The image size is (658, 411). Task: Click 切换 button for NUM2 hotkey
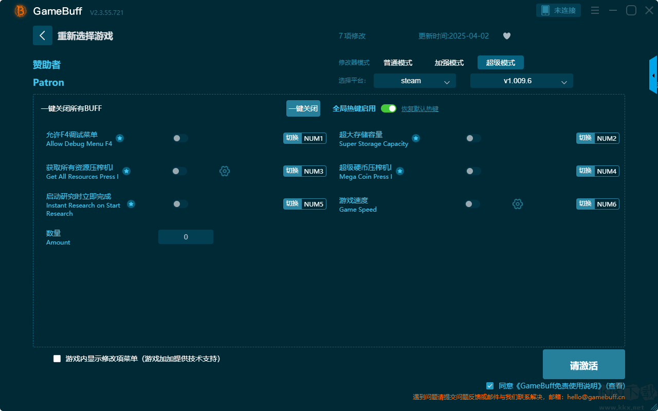click(585, 138)
